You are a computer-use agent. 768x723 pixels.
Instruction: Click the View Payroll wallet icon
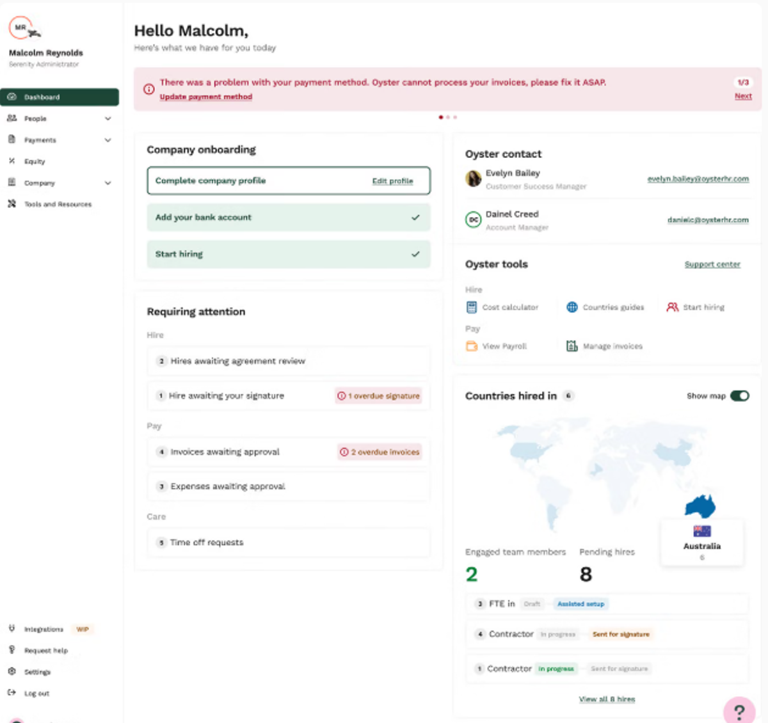tap(472, 346)
